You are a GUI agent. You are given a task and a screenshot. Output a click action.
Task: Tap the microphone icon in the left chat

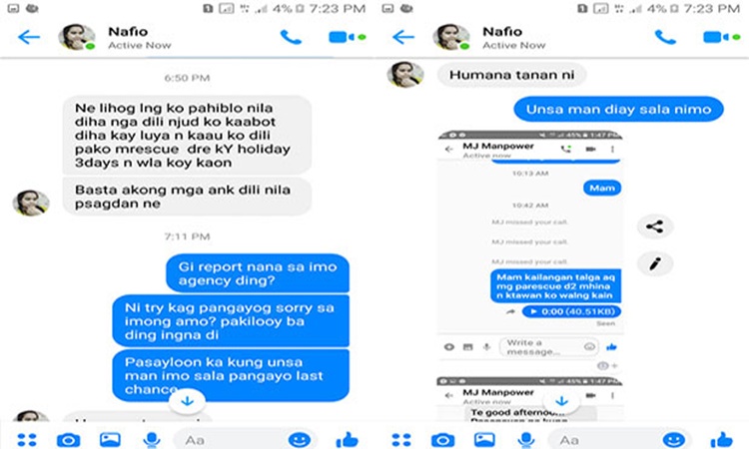[x=152, y=439]
